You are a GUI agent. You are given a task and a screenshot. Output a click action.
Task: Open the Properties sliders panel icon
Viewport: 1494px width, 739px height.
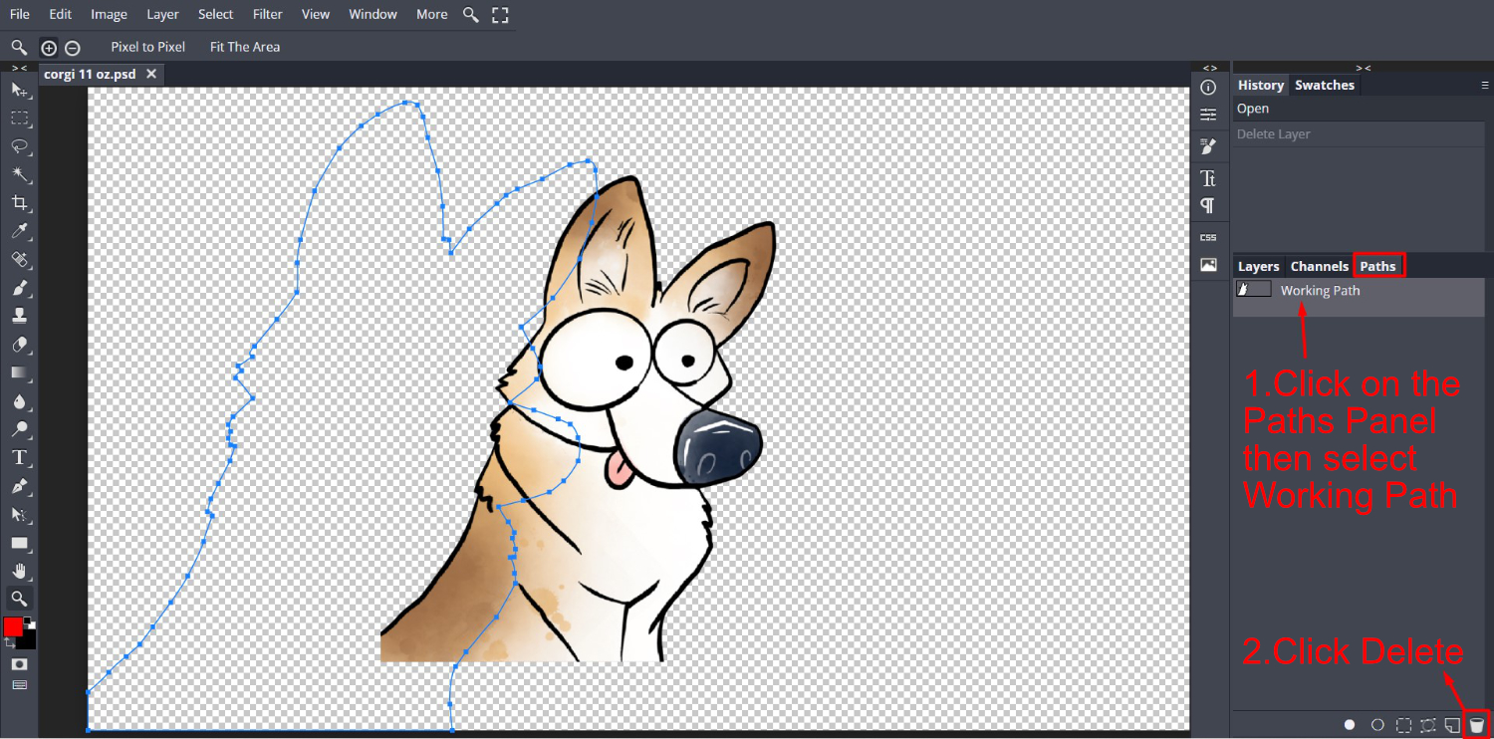coord(1208,115)
